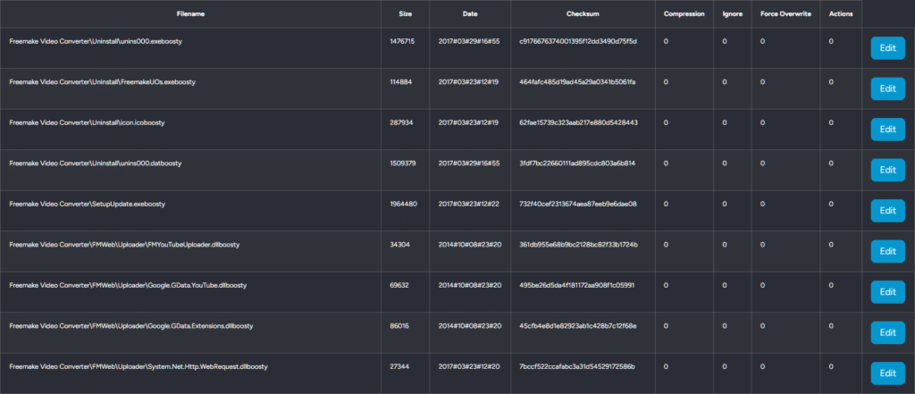
Task: Click date 2017#03#23#12#22
Action: 468,205
